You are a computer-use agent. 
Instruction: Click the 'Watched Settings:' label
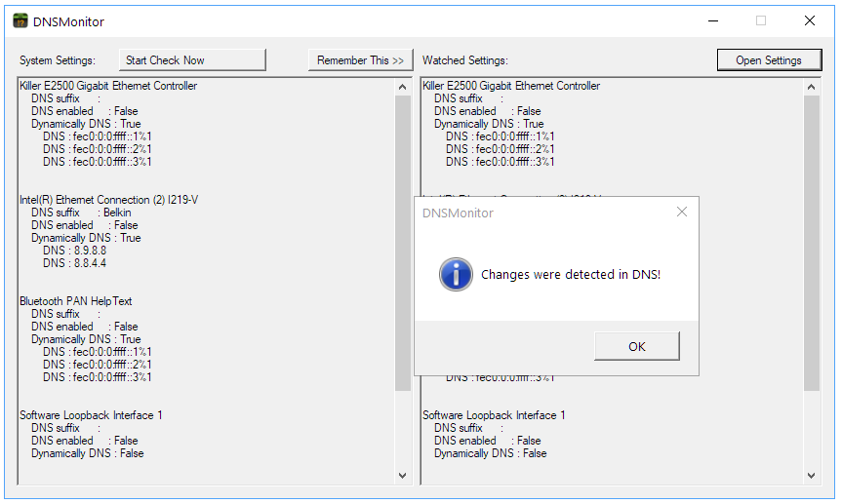[465, 60]
